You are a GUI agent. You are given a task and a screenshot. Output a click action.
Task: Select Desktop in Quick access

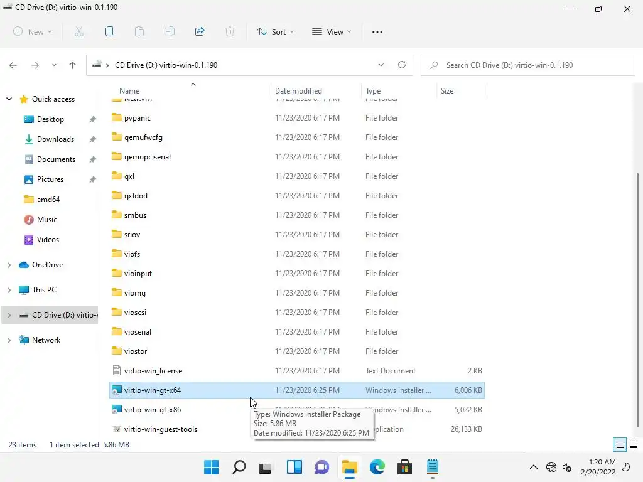click(50, 119)
